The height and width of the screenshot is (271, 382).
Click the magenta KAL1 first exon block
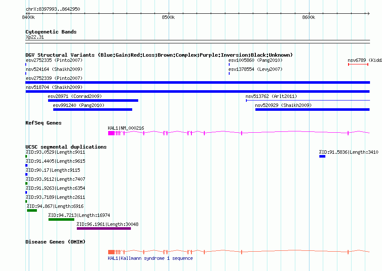pos(111,133)
